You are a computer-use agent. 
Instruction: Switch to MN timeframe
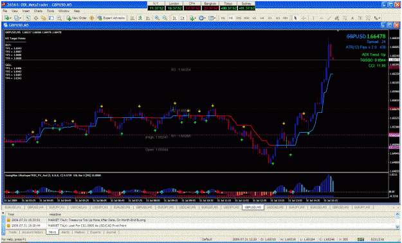pos(285,18)
